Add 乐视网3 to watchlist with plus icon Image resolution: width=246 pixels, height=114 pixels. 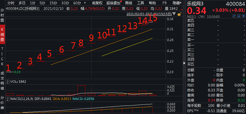[243, 16]
